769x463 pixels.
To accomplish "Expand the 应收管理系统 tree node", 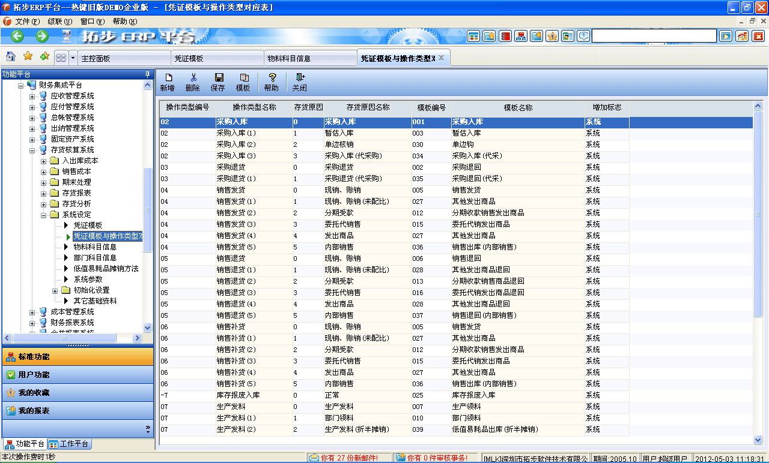I will click(x=32, y=96).
